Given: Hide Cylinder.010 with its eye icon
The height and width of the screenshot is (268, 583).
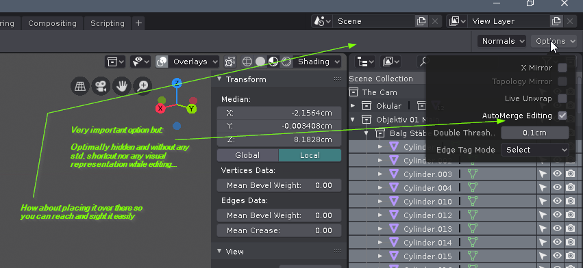Looking at the screenshot, I should [556, 202].
